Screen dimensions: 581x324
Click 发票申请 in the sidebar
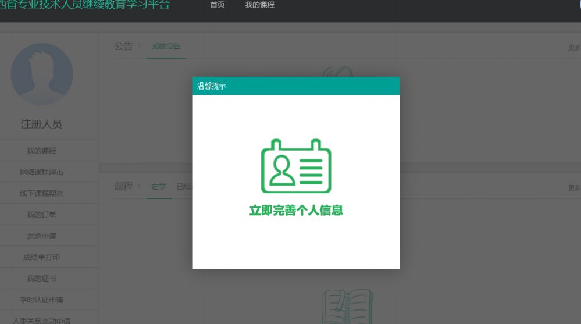click(41, 236)
